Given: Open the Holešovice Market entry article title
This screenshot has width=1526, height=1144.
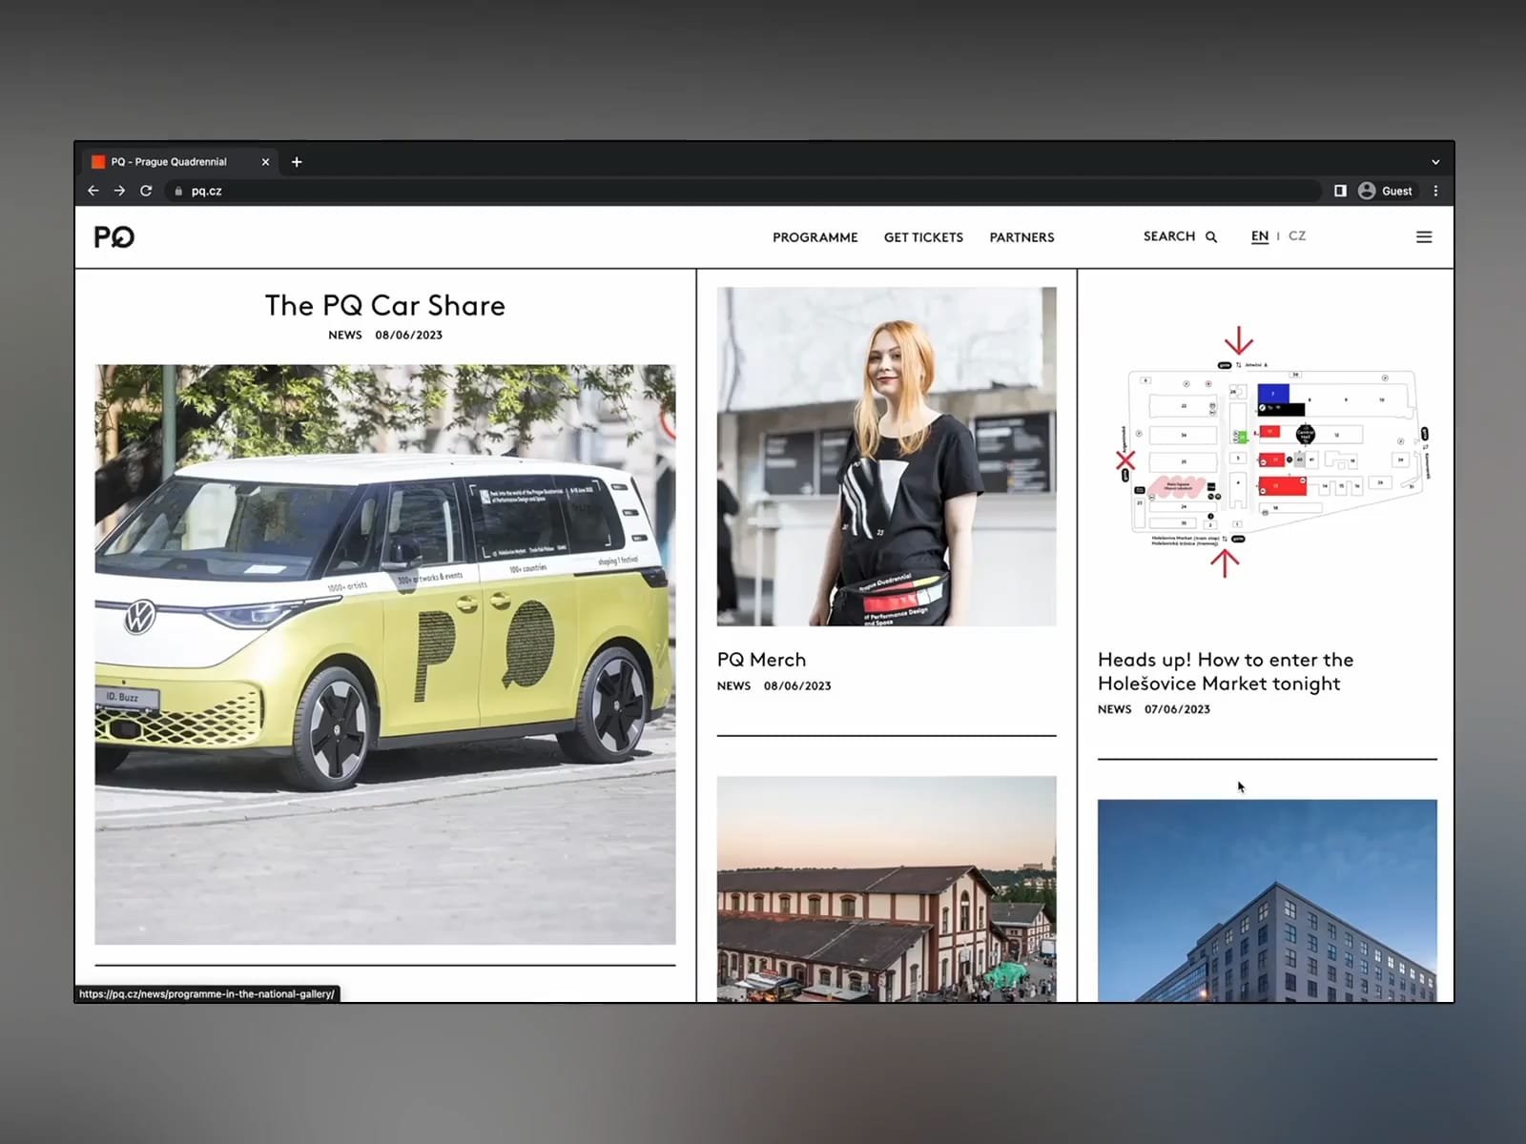Looking at the screenshot, I should pyautogui.click(x=1226, y=671).
